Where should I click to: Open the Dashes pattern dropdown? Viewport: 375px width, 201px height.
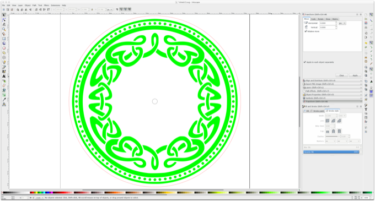(333, 137)
